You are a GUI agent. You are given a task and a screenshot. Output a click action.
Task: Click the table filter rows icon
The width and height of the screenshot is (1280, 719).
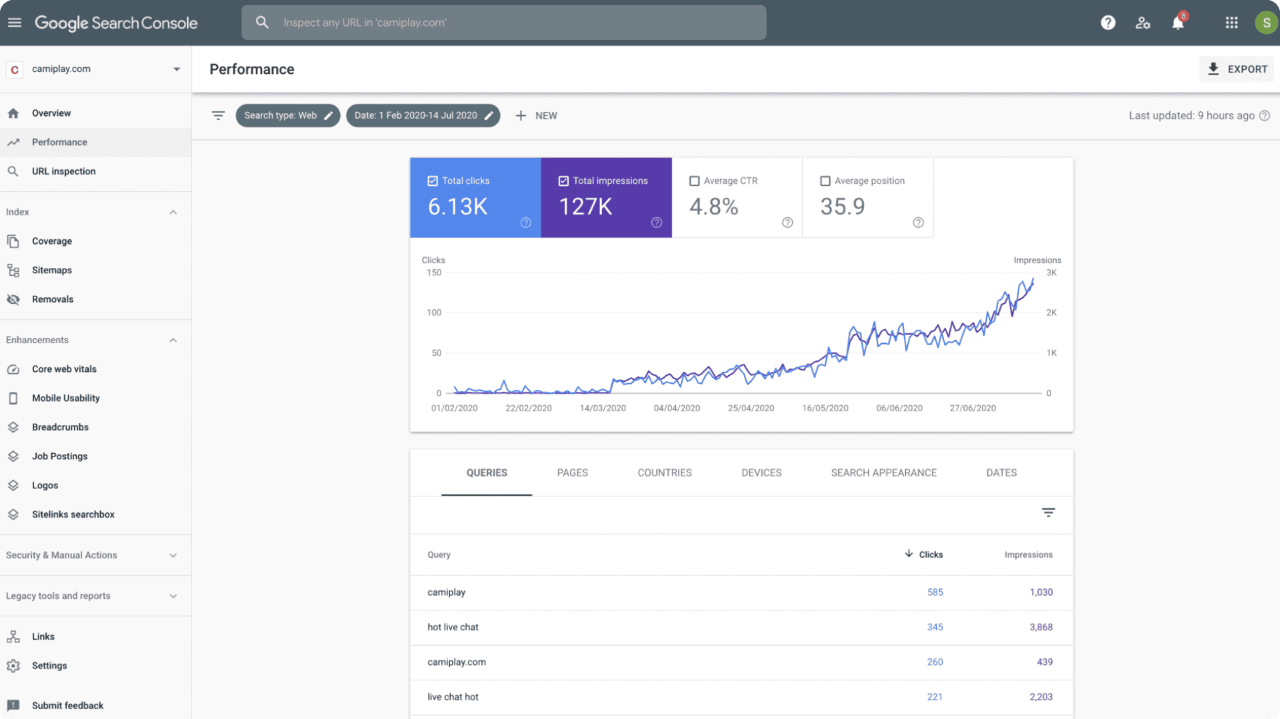[1048, 512]
